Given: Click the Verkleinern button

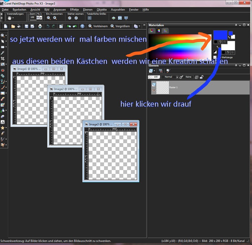Looking at the screenshot, I should [x=98, y=26].
